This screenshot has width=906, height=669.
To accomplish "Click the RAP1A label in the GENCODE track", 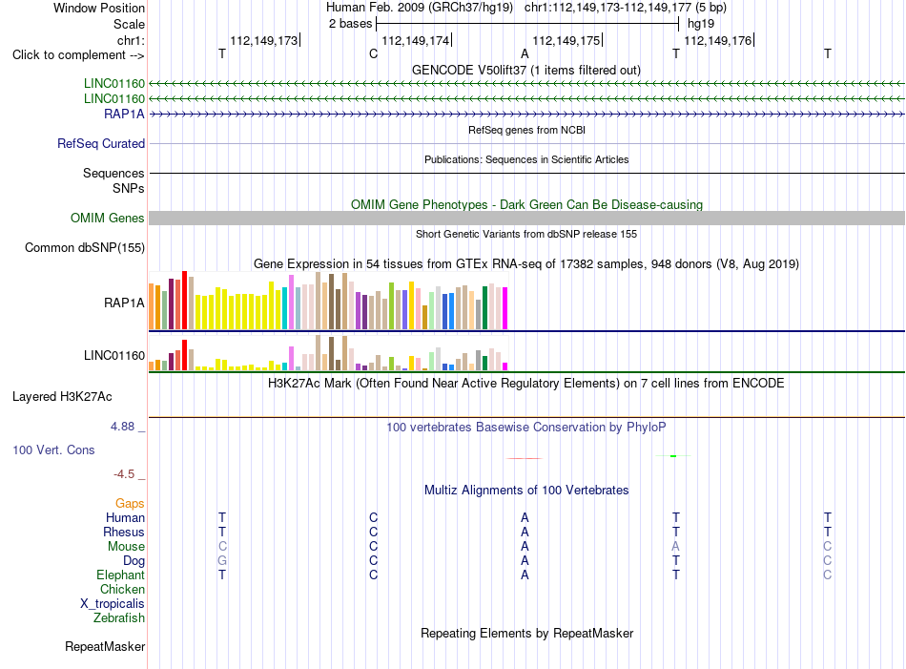I will tap(124, 114).
